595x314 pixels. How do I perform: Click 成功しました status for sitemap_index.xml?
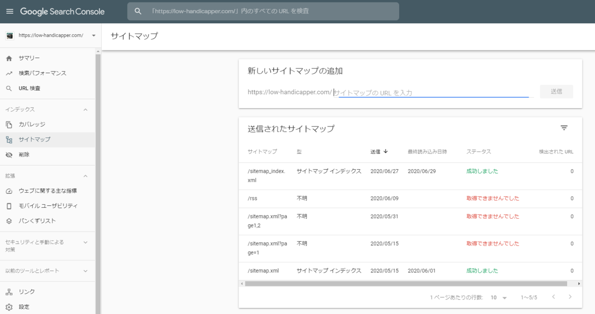point(482,171)
